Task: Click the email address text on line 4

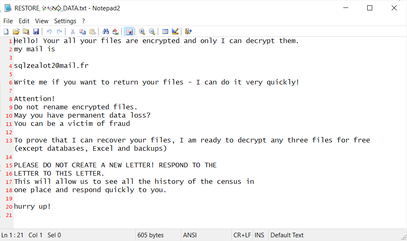Action: click(x=51, y=65)
